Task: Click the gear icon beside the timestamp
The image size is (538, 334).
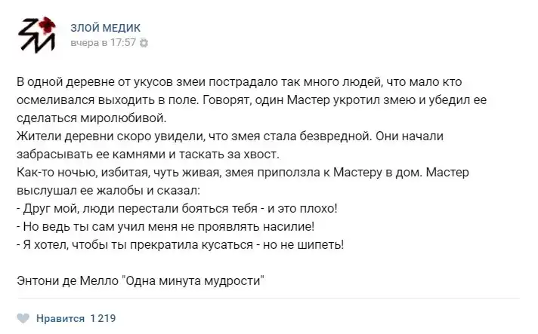Action: pos(144,44)
